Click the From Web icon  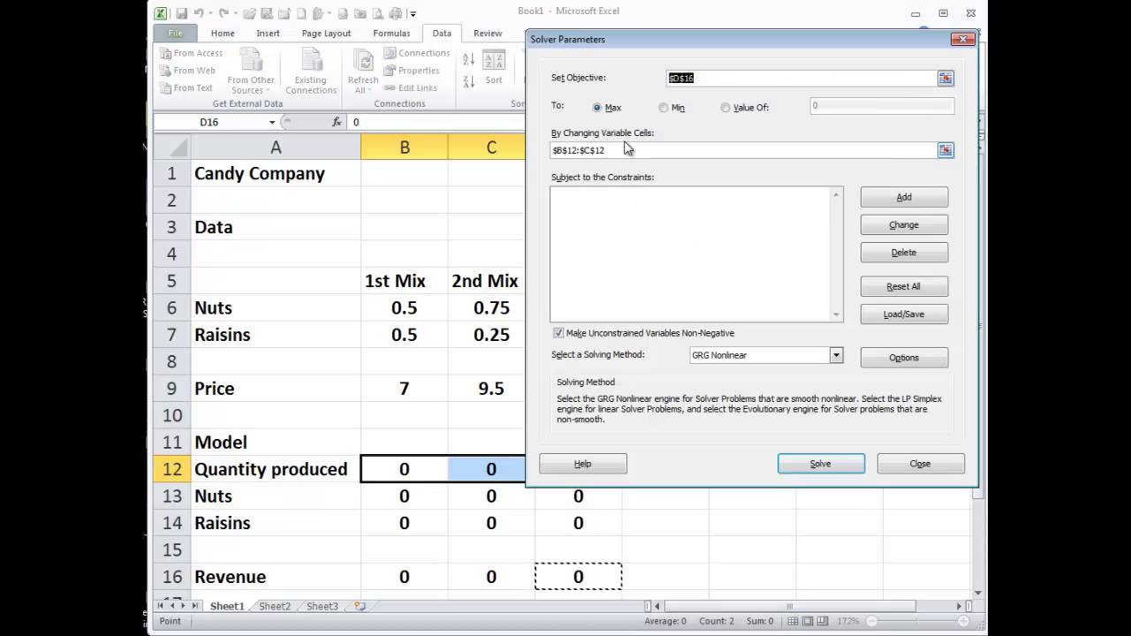pyautogui.click(x=166, y=71)
